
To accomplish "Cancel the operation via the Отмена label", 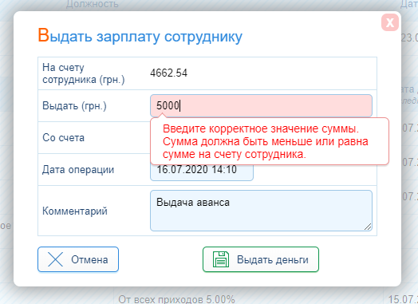I will point(89,259).
